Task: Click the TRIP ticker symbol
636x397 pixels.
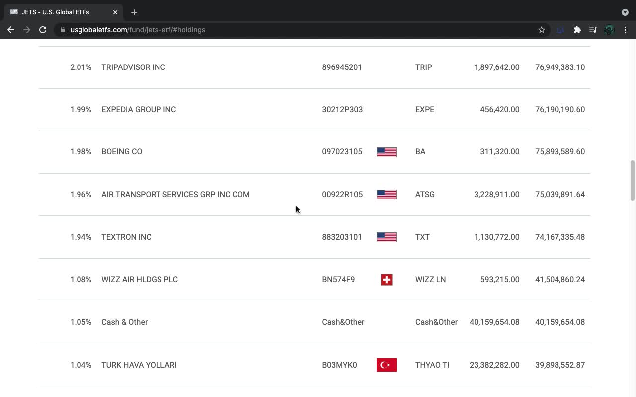Action: click(424, 67)
